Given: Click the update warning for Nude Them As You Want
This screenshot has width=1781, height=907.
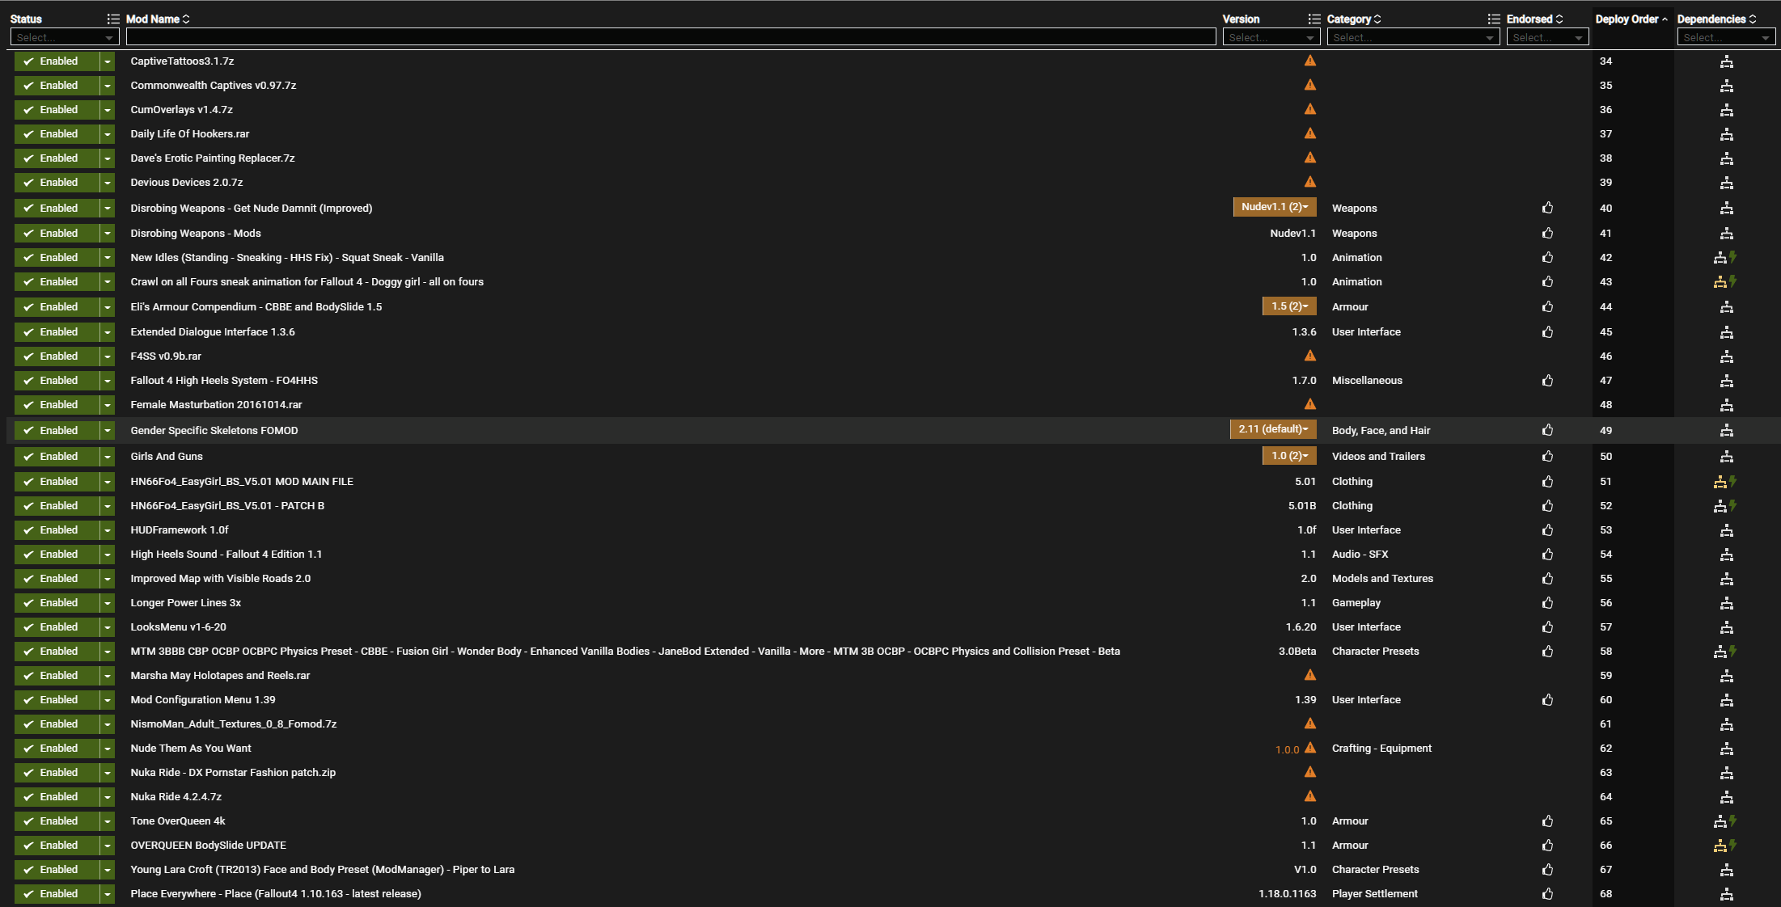Looking at the screenshot, I should pyautogui.click(x=1309, y=749).
